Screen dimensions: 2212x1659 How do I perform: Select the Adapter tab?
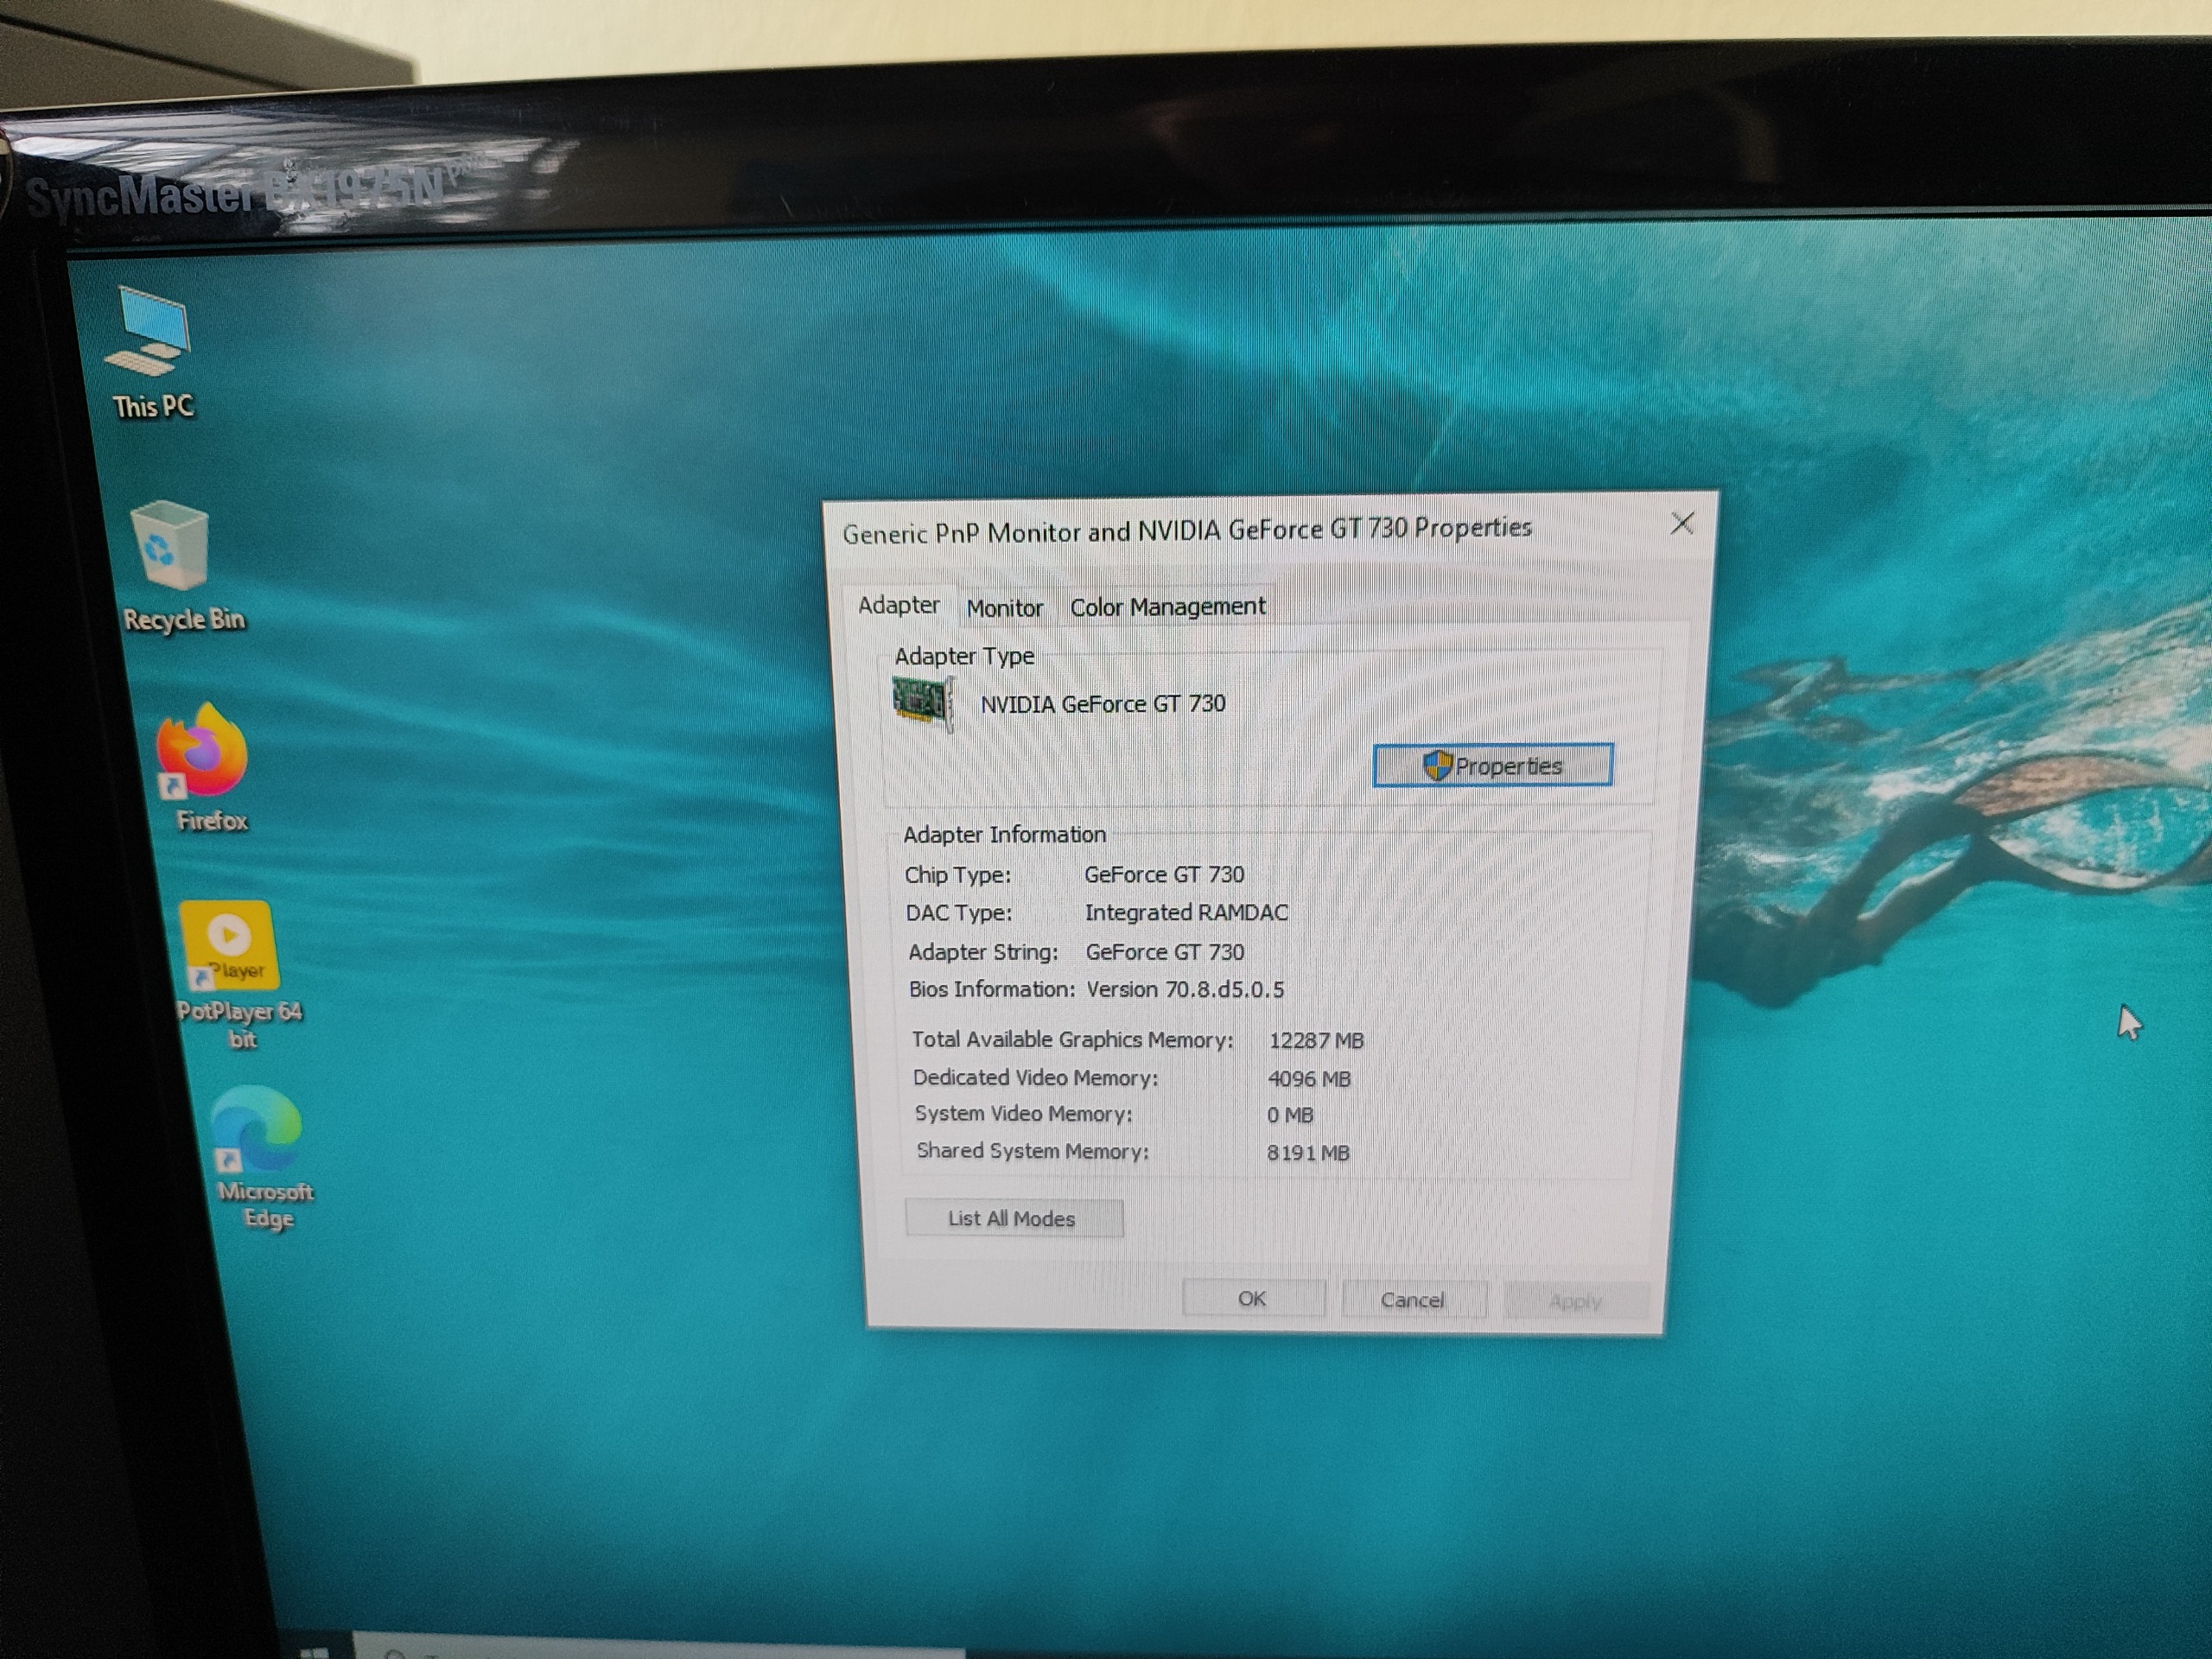point(898,605)
